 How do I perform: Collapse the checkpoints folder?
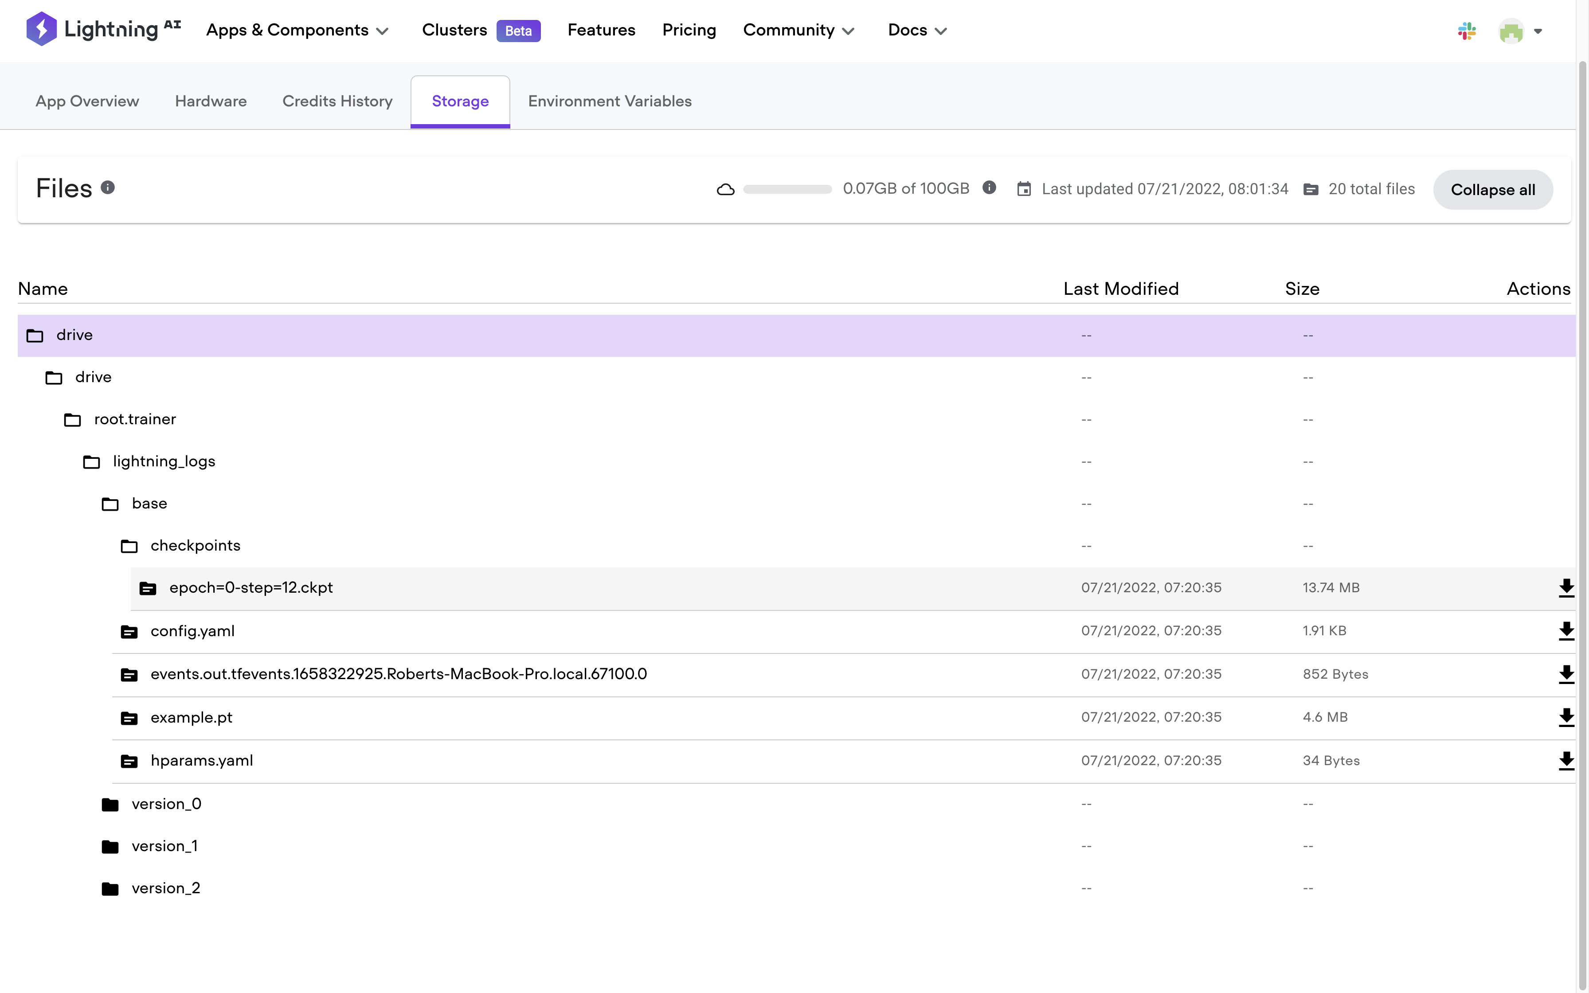pyautogui.click(x=195, y=546)
